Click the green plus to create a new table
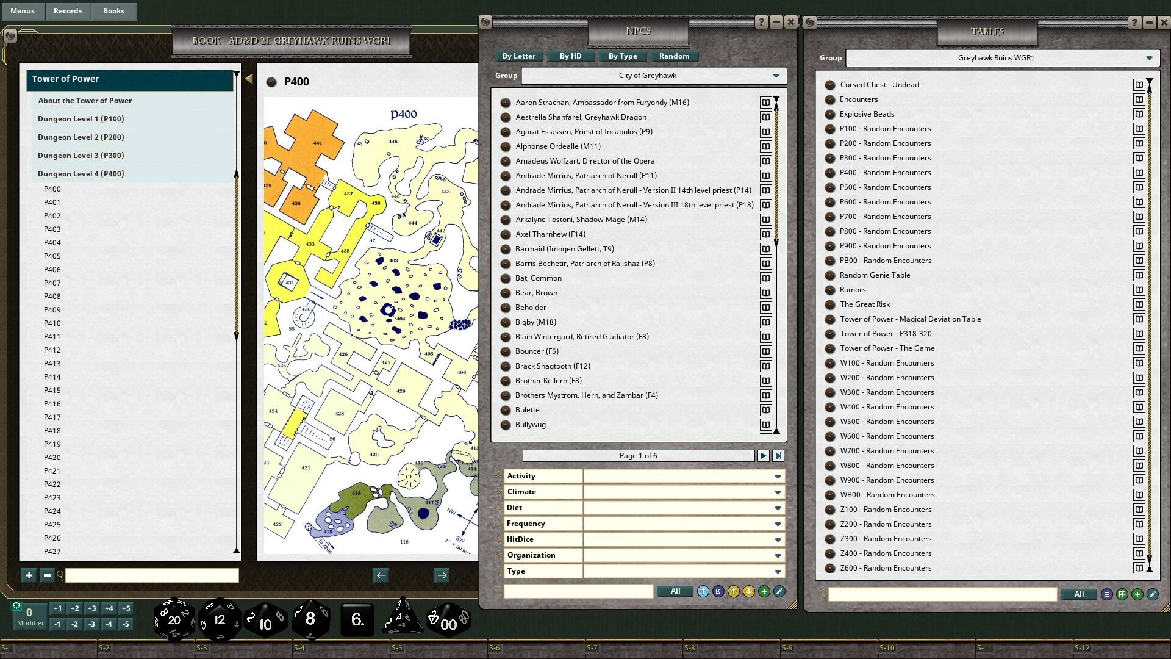 click(x=1137, y=594)
